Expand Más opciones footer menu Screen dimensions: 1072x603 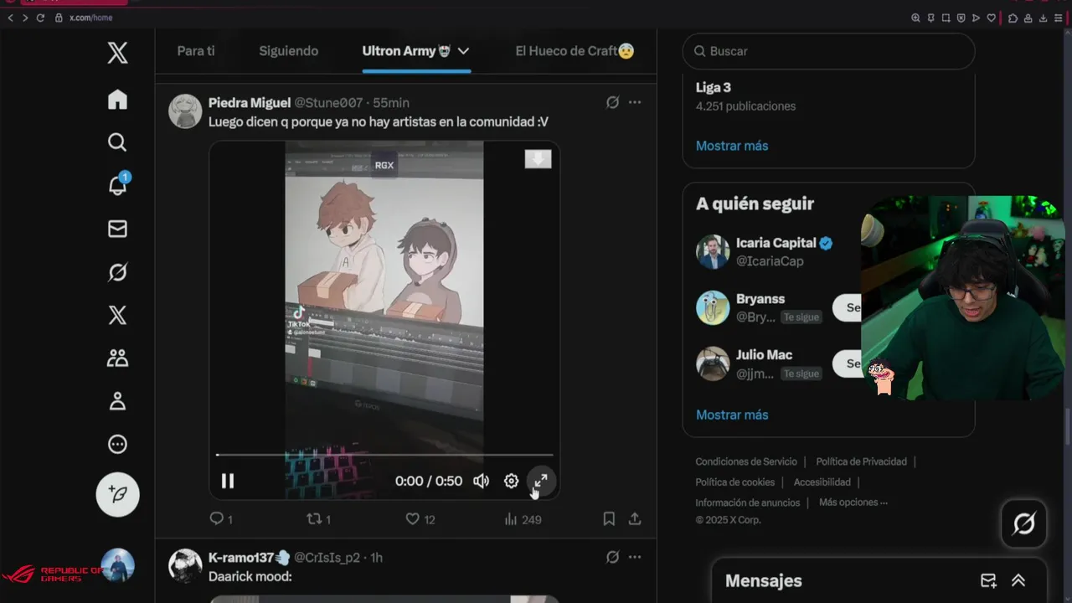[853, 502]
